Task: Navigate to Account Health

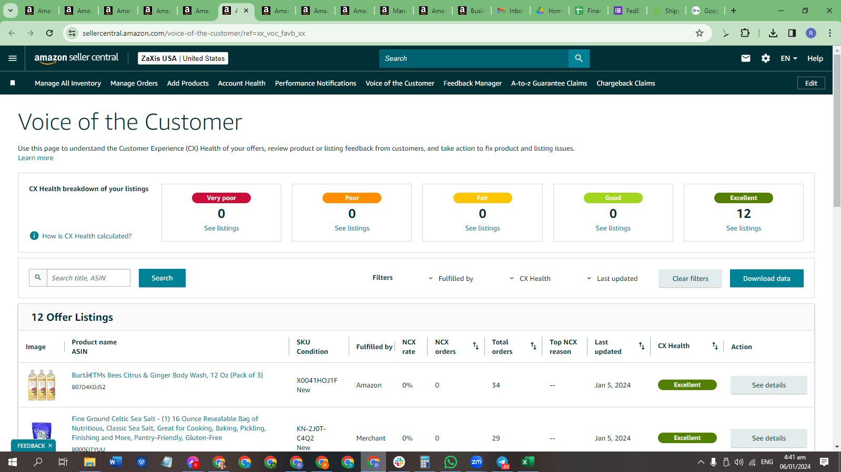Action: [x=242, y=83]
